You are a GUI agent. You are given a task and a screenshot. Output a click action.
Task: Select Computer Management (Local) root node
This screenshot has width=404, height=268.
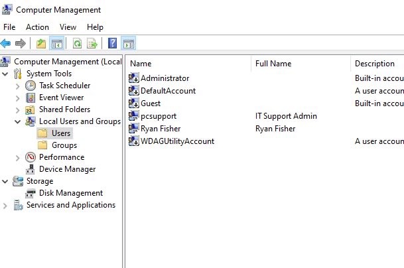pos(68,62)
